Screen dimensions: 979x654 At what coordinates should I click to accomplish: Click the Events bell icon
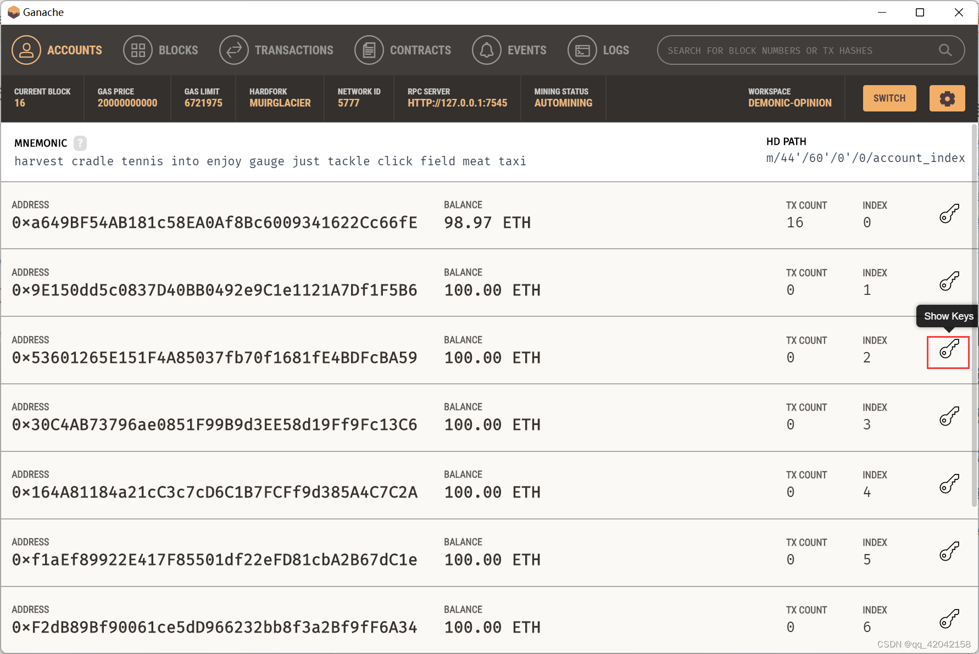point(487,50)
